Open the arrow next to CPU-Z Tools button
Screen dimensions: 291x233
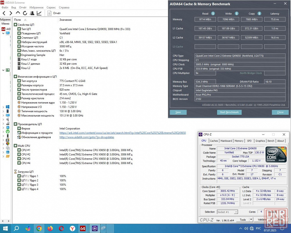251,220
